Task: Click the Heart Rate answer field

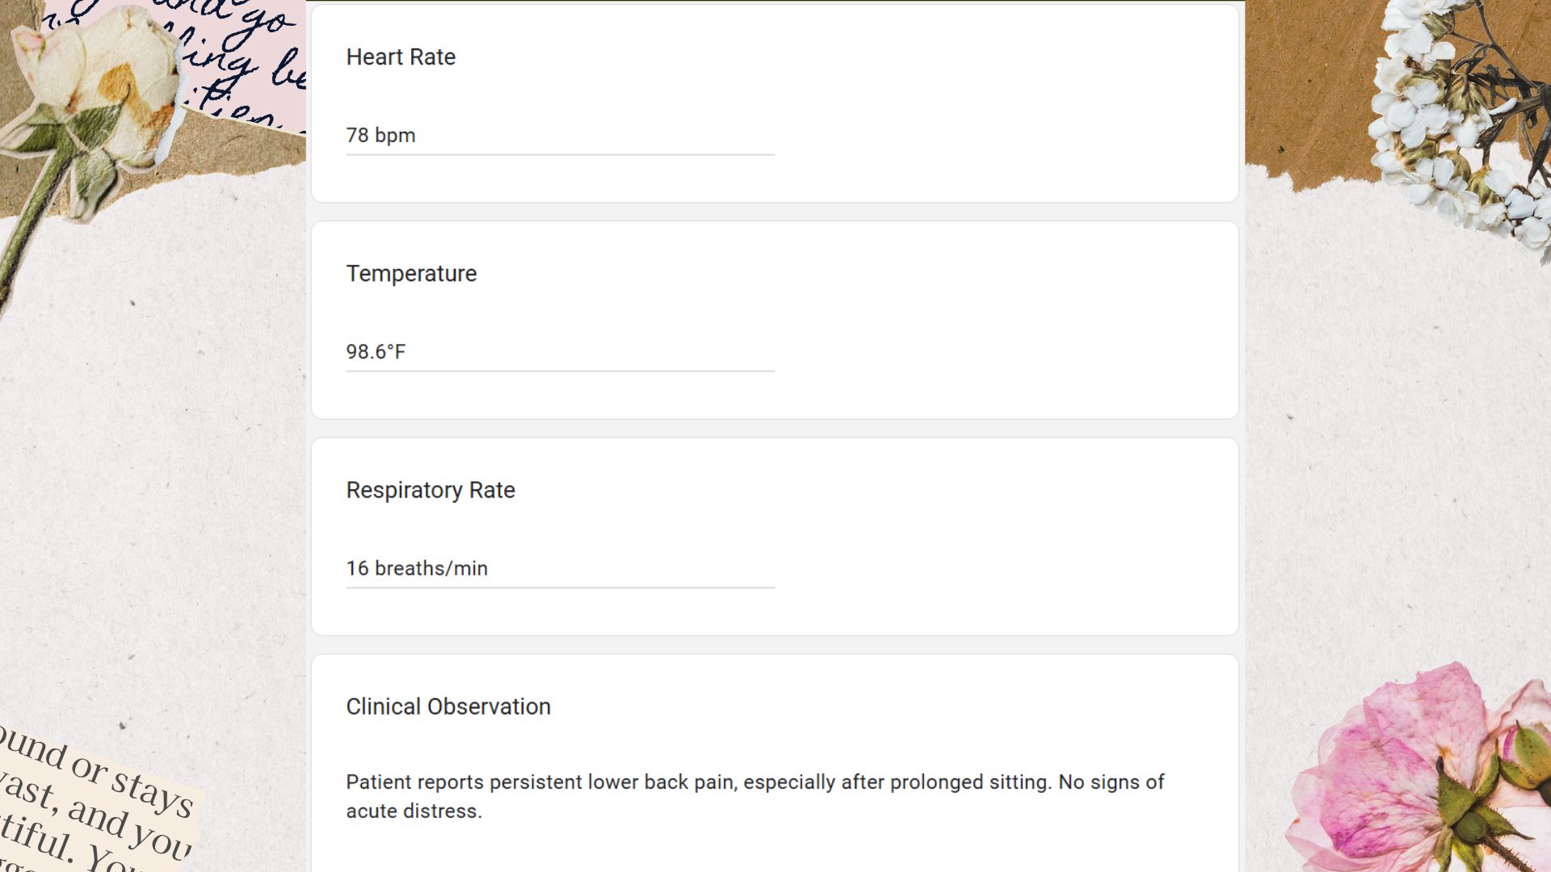Action: pyautogui.click(x=560, y=136)
